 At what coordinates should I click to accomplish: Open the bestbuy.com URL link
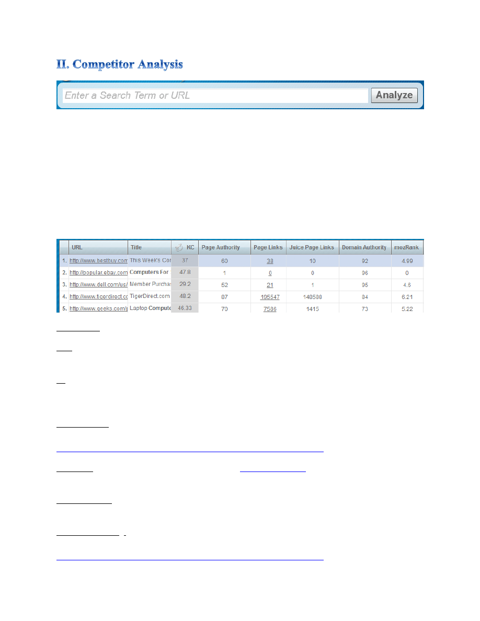98,260
